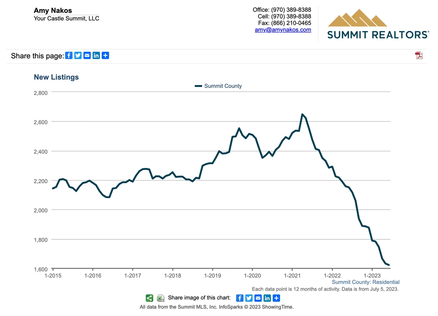Open the amy@amynakos.com email link
Viewport: 438px width, 316px height.
point(283,30)
